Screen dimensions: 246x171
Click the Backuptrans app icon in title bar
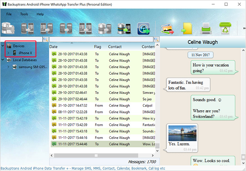(4, 4)
